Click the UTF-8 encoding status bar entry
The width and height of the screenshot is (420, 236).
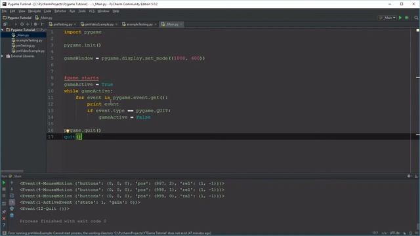(394, 233)
